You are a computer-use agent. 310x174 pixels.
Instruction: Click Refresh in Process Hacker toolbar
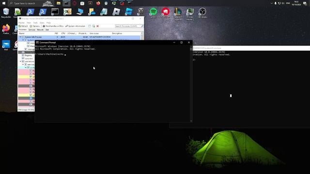(x=23, y=26)
